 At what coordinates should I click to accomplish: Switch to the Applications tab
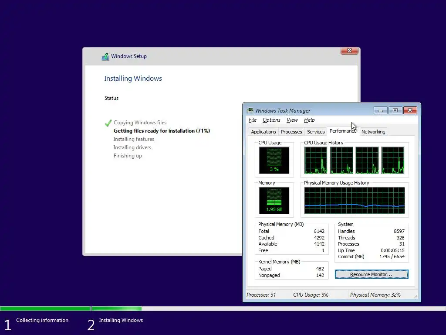(264, 132)
